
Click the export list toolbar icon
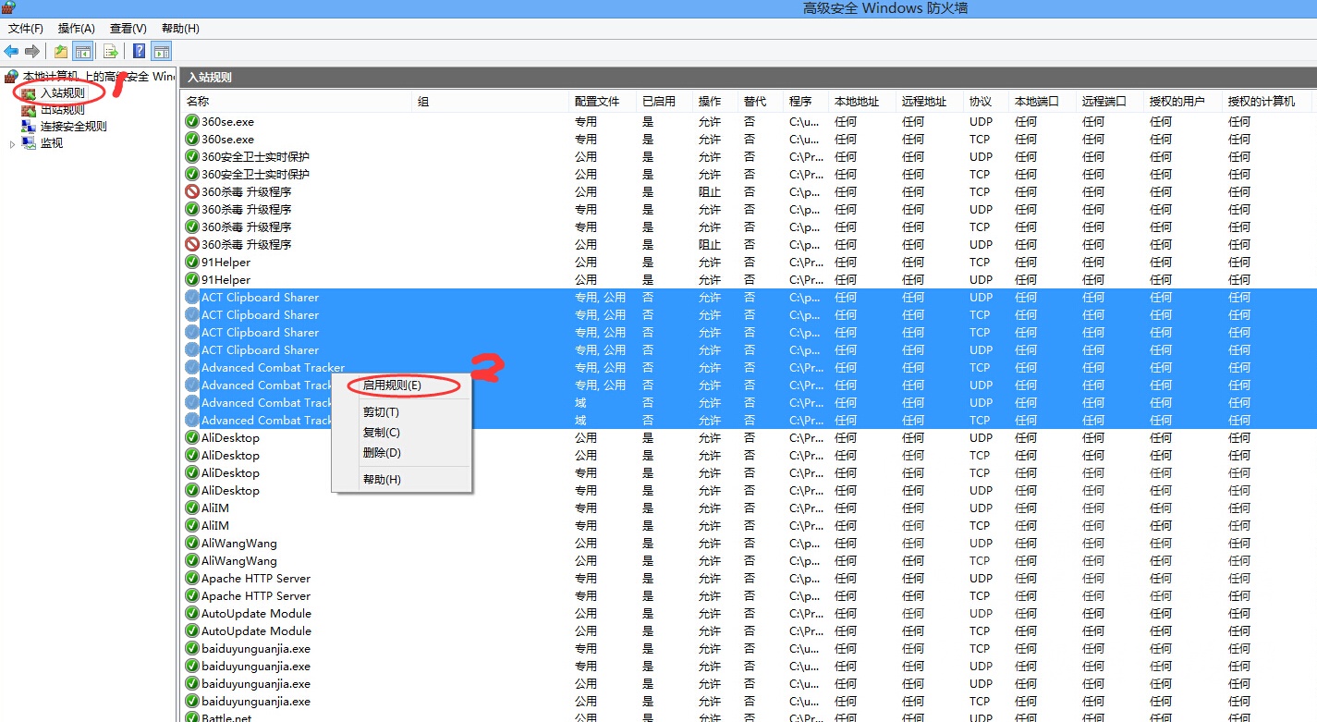click(x=111, y=51)
